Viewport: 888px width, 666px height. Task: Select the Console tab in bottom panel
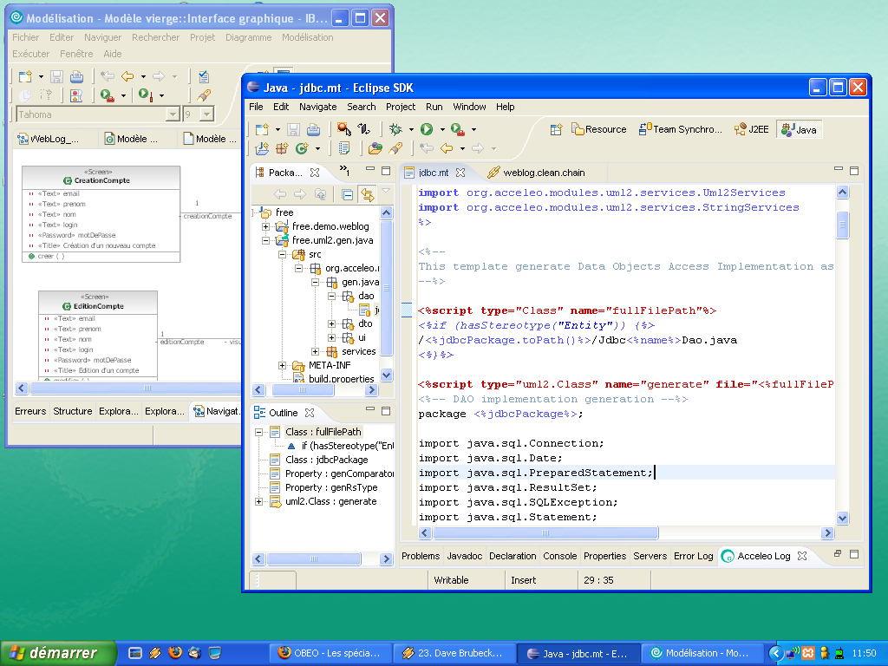[559, 556]
